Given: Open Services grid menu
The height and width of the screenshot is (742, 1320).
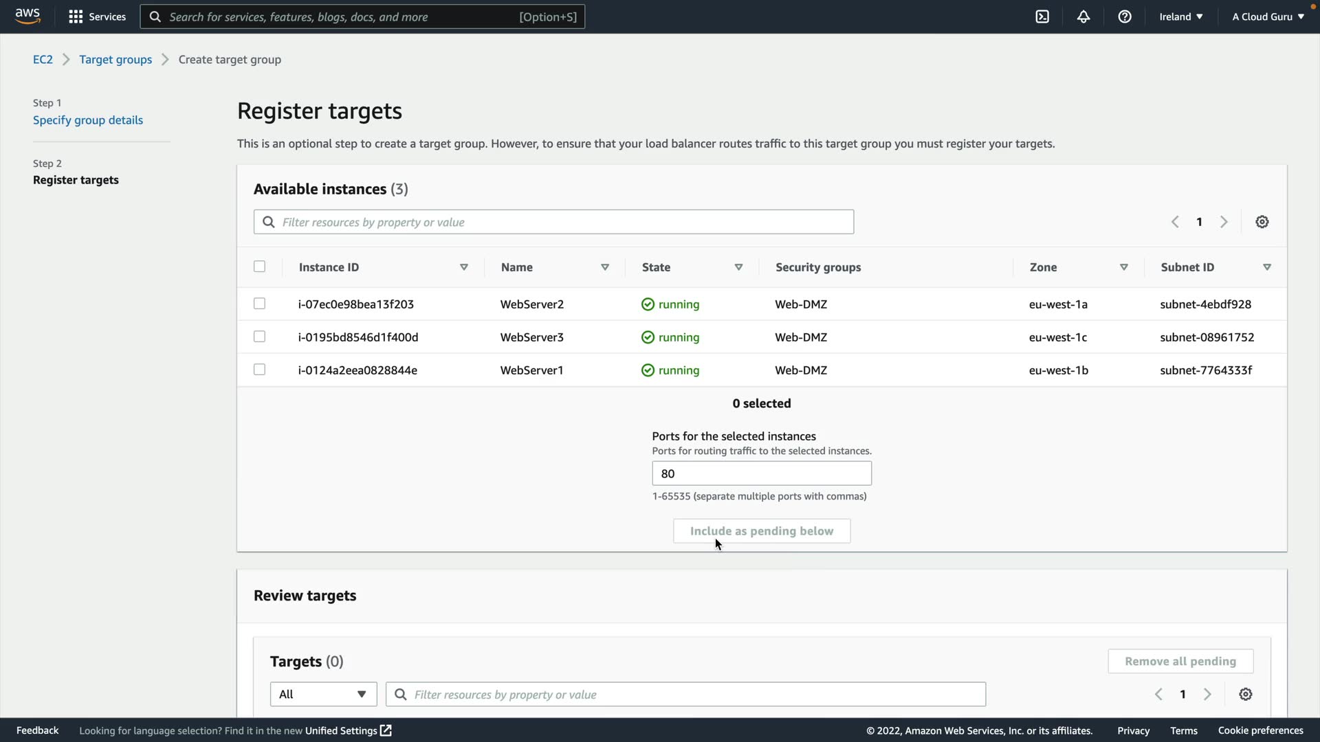Looking at the screenshot, I should click(97, 16).
